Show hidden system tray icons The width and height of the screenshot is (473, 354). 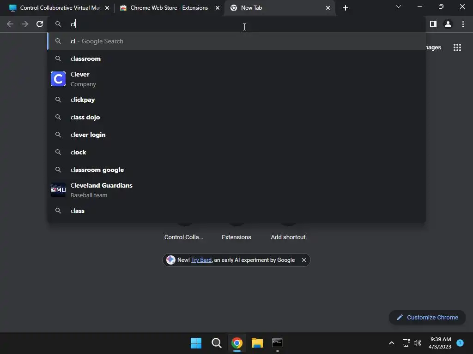click(x=392, y=343)
